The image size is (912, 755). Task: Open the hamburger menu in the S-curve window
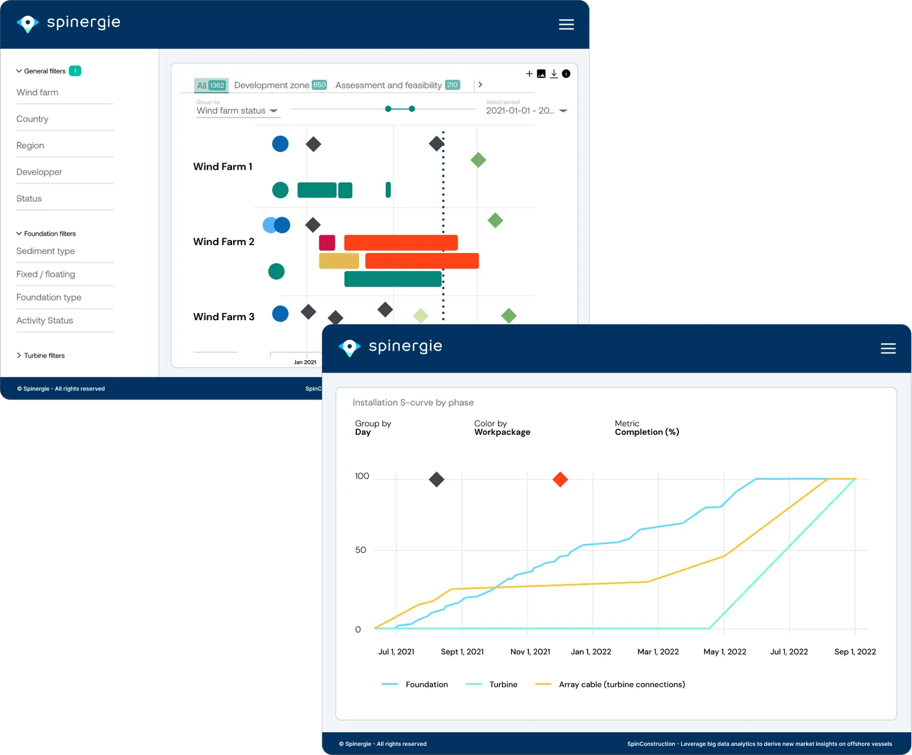pos(888,348)
